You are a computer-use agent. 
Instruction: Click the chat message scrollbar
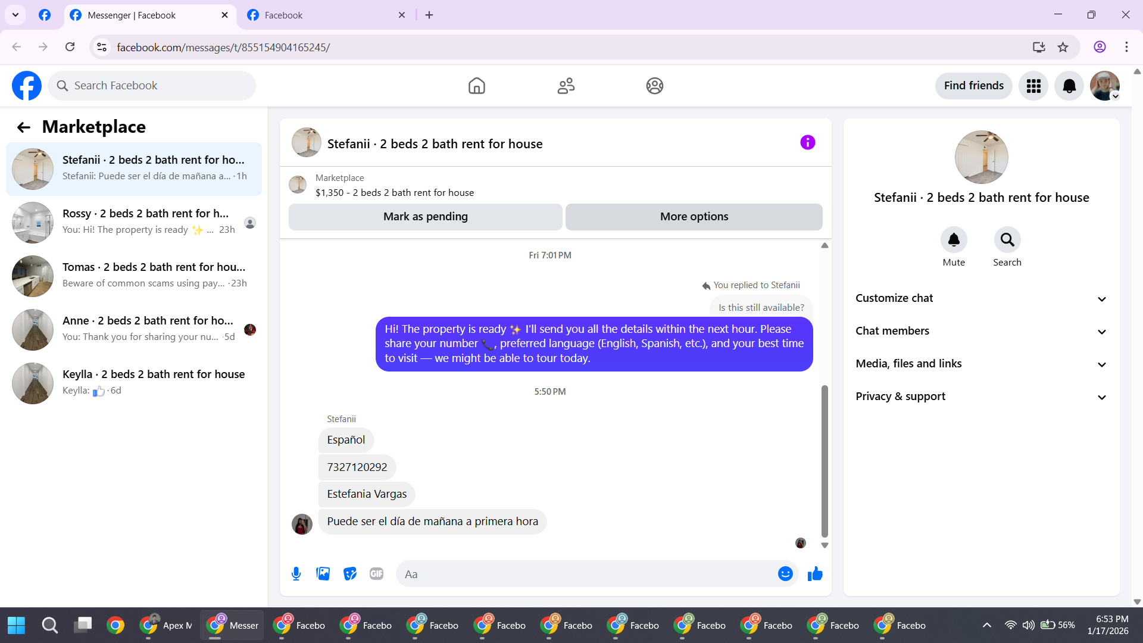coord(825,461)
